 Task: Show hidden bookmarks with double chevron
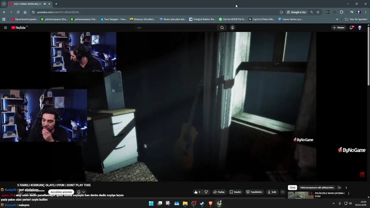click(x=337, y=19)
